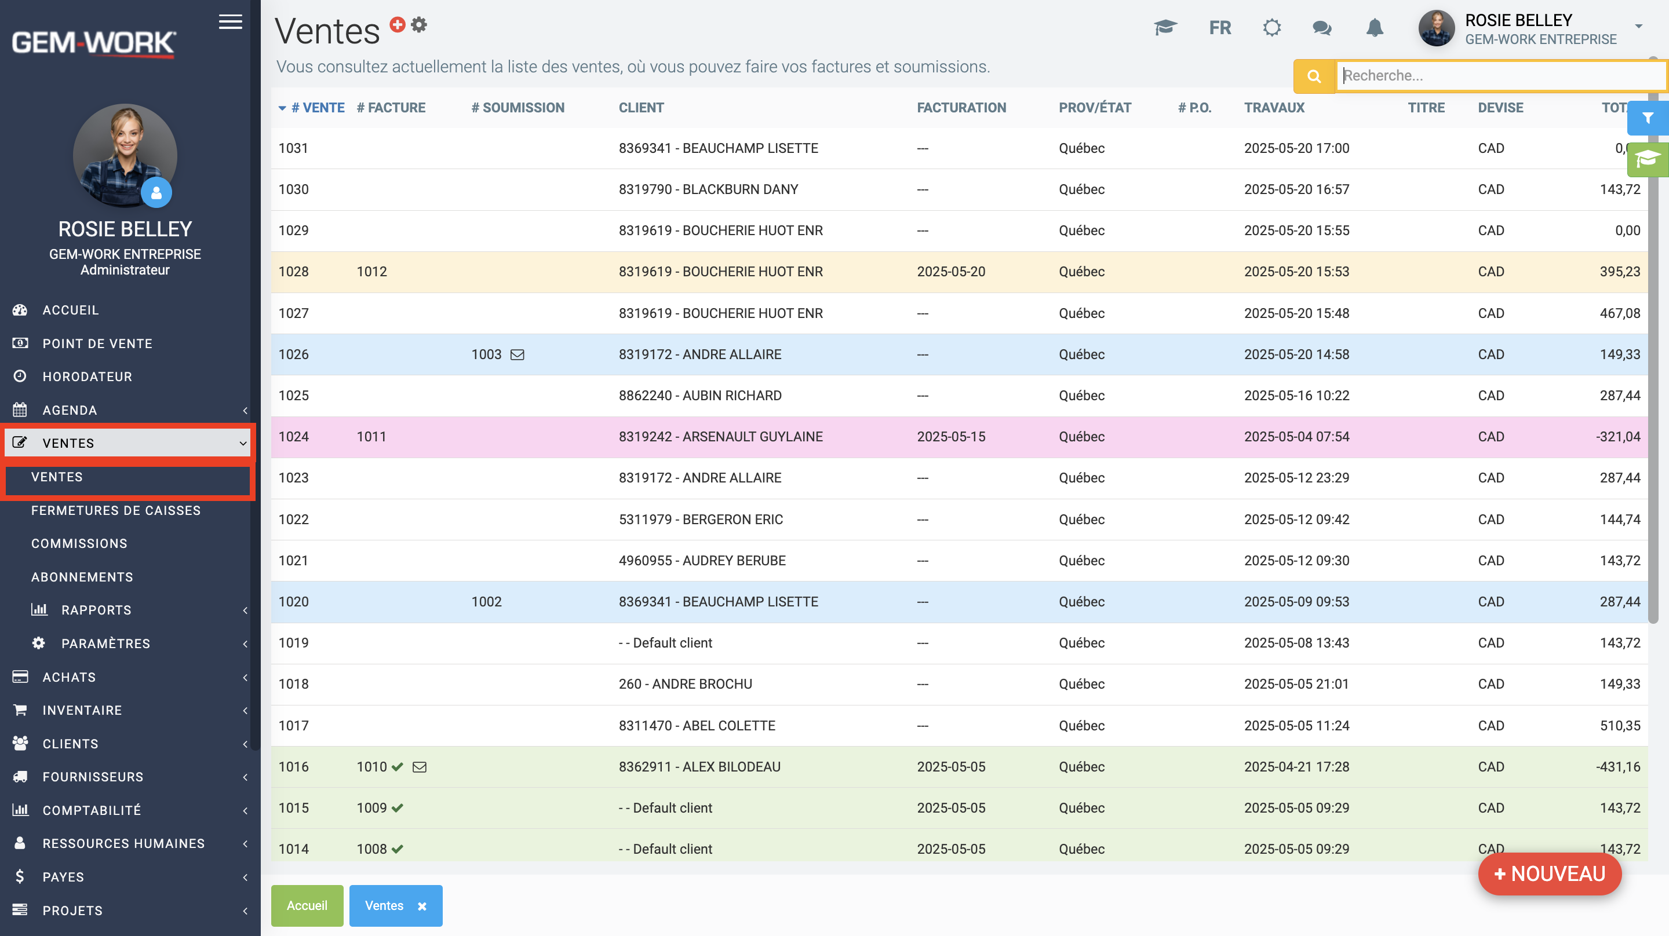Click the blue filter funnel button
The width and height of the screenshot is (1669, 936).
[1648, 118]
